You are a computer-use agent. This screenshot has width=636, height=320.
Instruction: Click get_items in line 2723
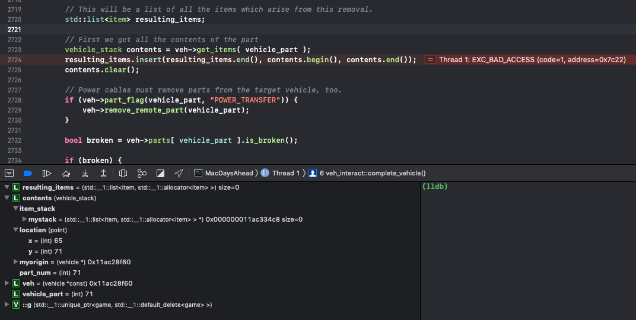tap(216, 50)
